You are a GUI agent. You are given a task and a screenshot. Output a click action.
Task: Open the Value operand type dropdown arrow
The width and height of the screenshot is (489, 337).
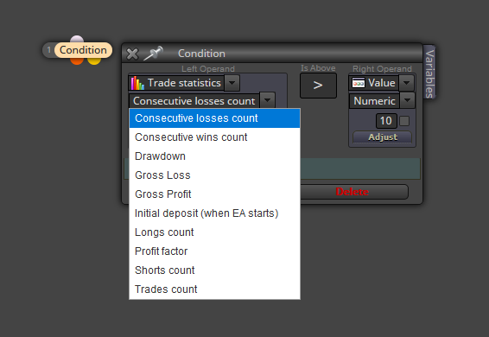[406, 83]
